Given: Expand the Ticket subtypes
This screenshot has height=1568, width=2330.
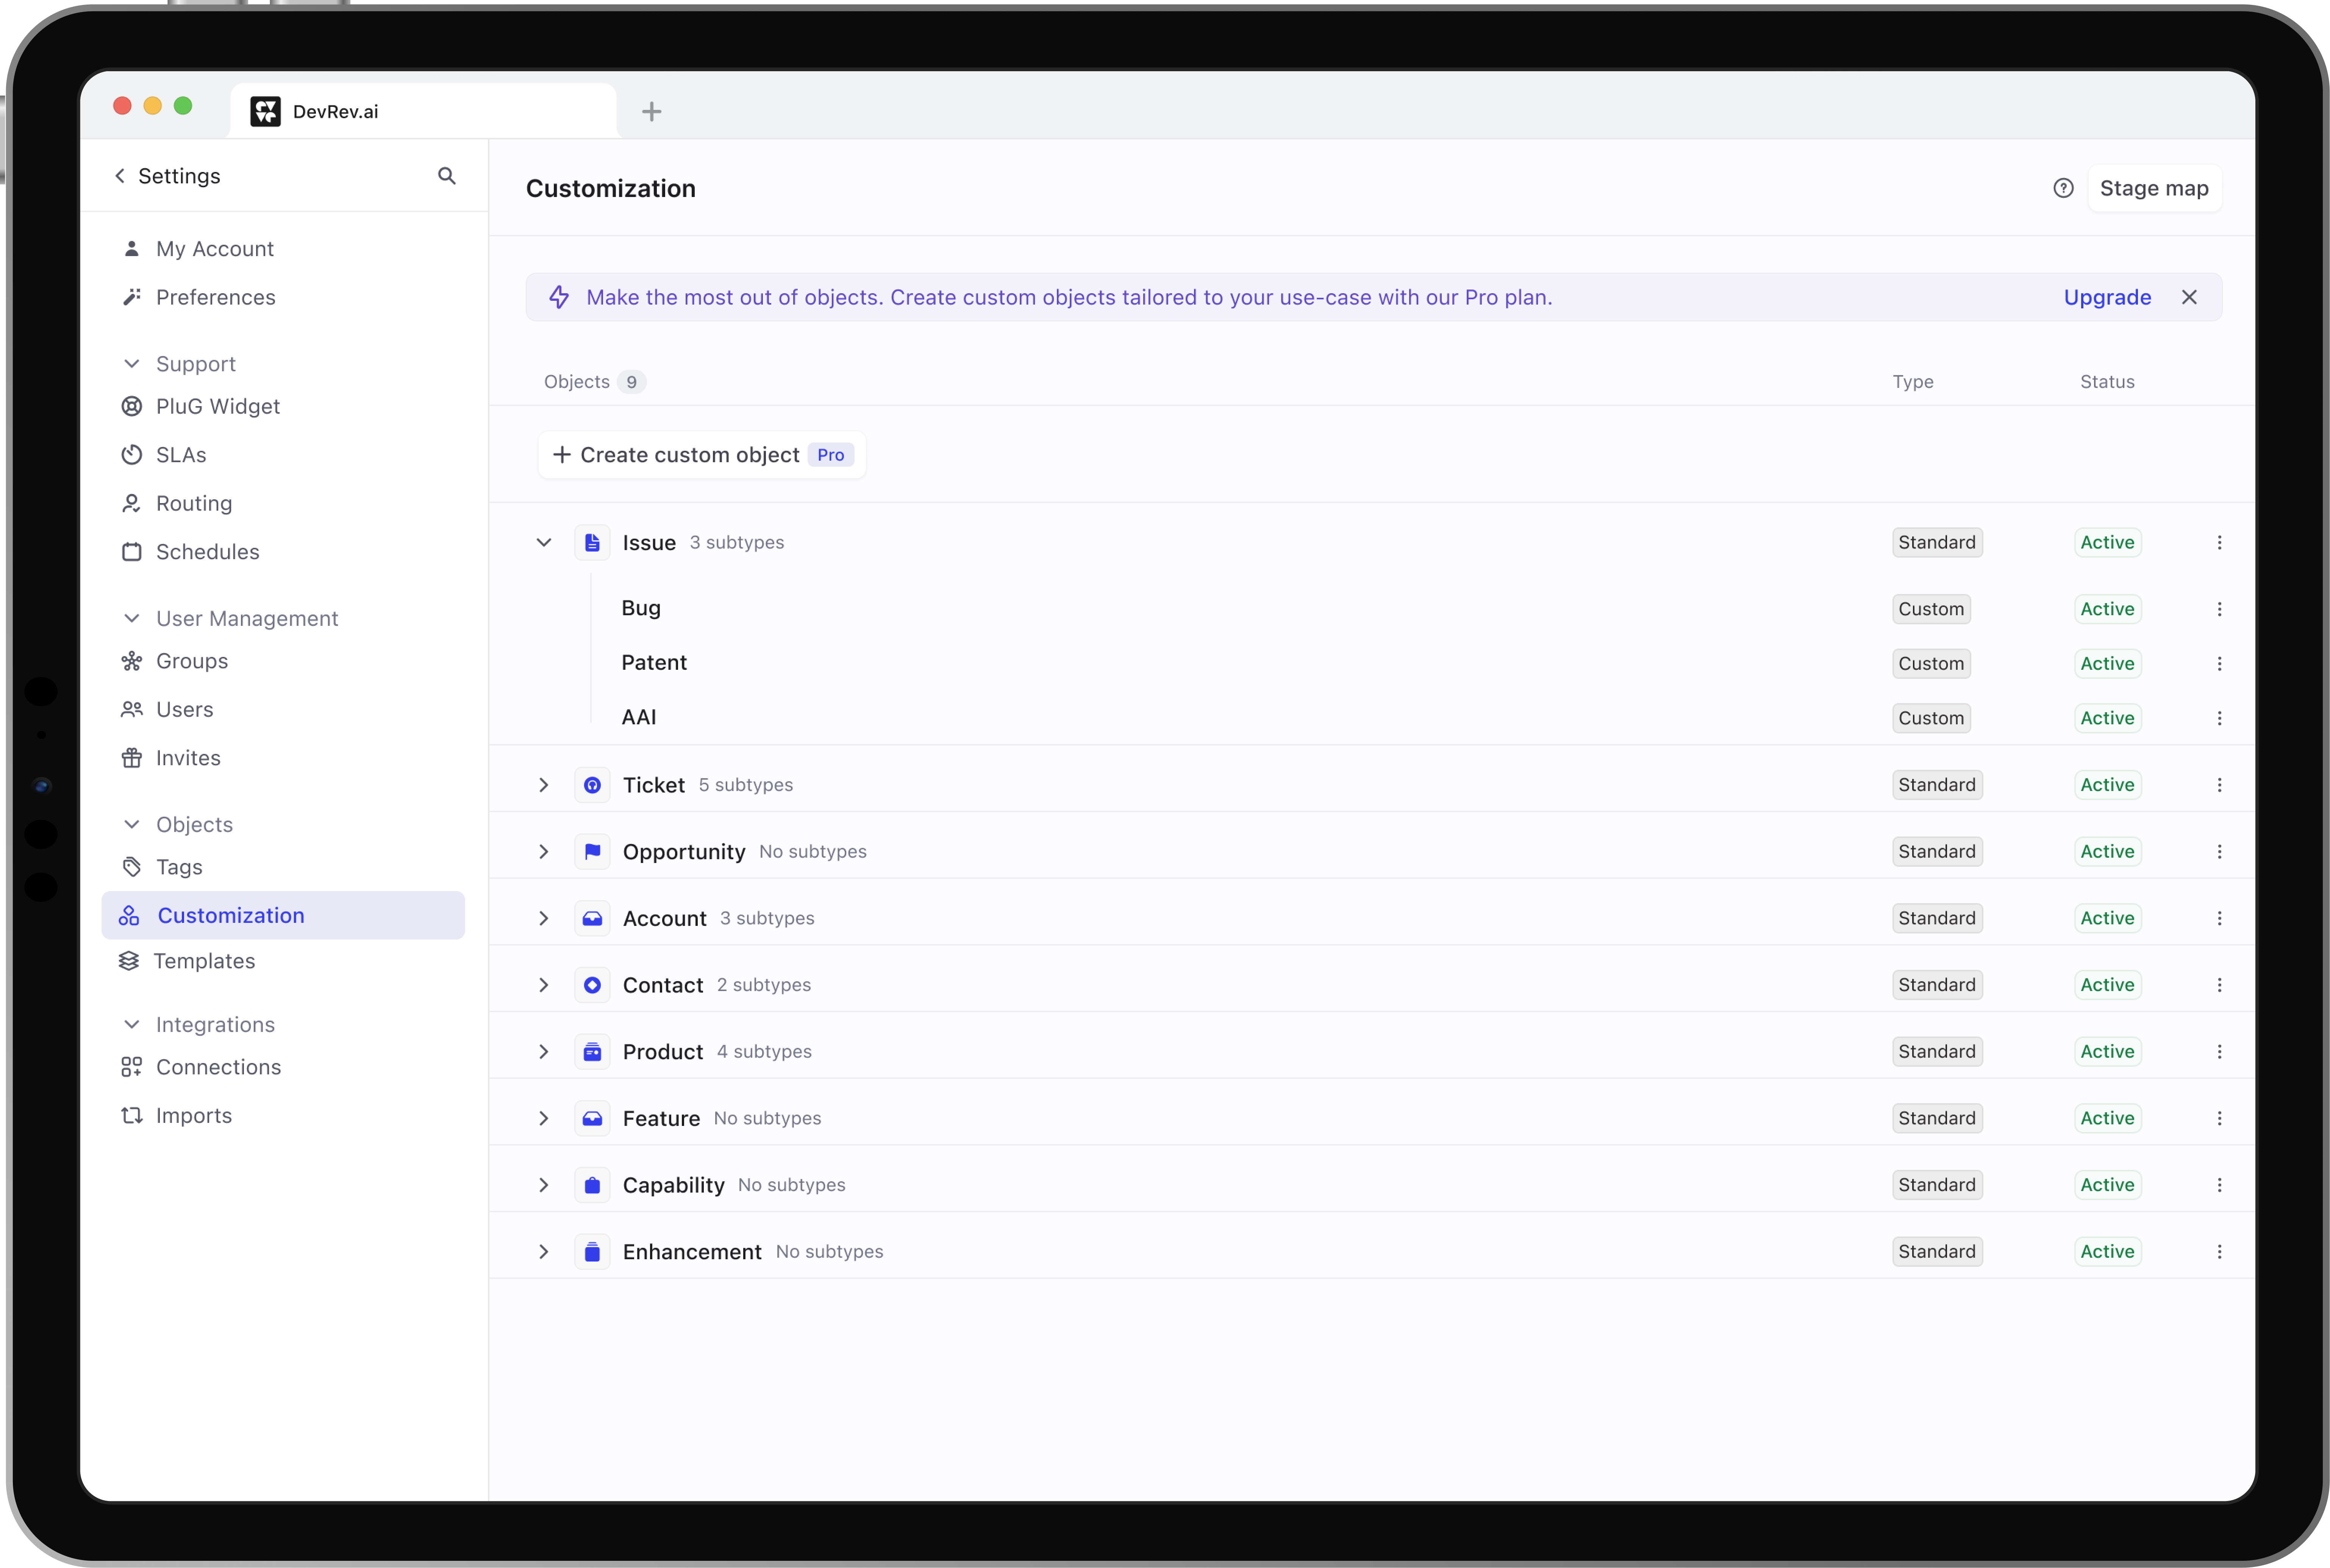Looking at the screenshot, I should point(544,785).
